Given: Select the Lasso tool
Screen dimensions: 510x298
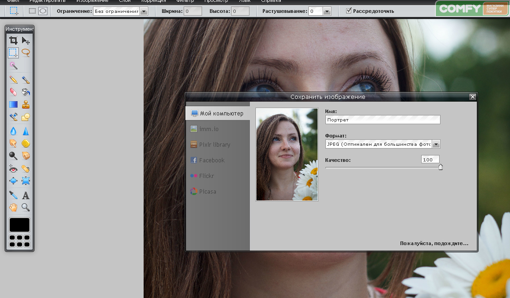Looking at the screenshot, I should [26, 52].
